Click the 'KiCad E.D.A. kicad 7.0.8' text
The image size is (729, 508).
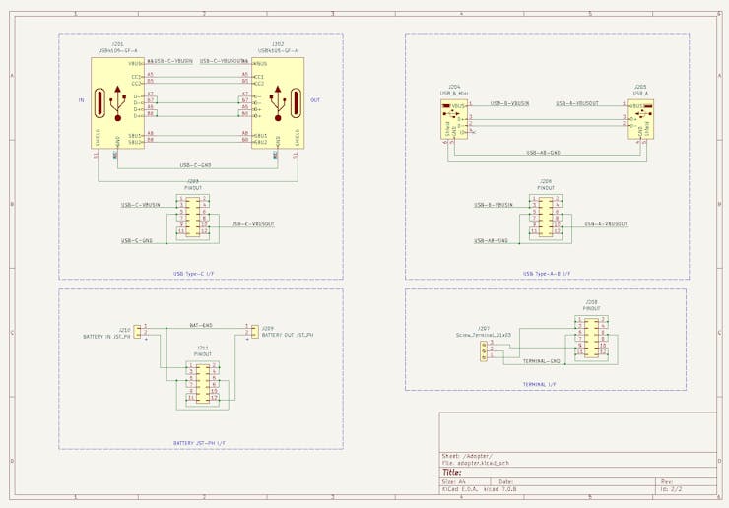tap(479, 489)
